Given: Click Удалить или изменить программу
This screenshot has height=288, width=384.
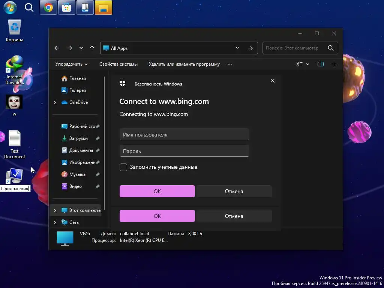Looking at the screenshot, I should click(x=184, y=64).
